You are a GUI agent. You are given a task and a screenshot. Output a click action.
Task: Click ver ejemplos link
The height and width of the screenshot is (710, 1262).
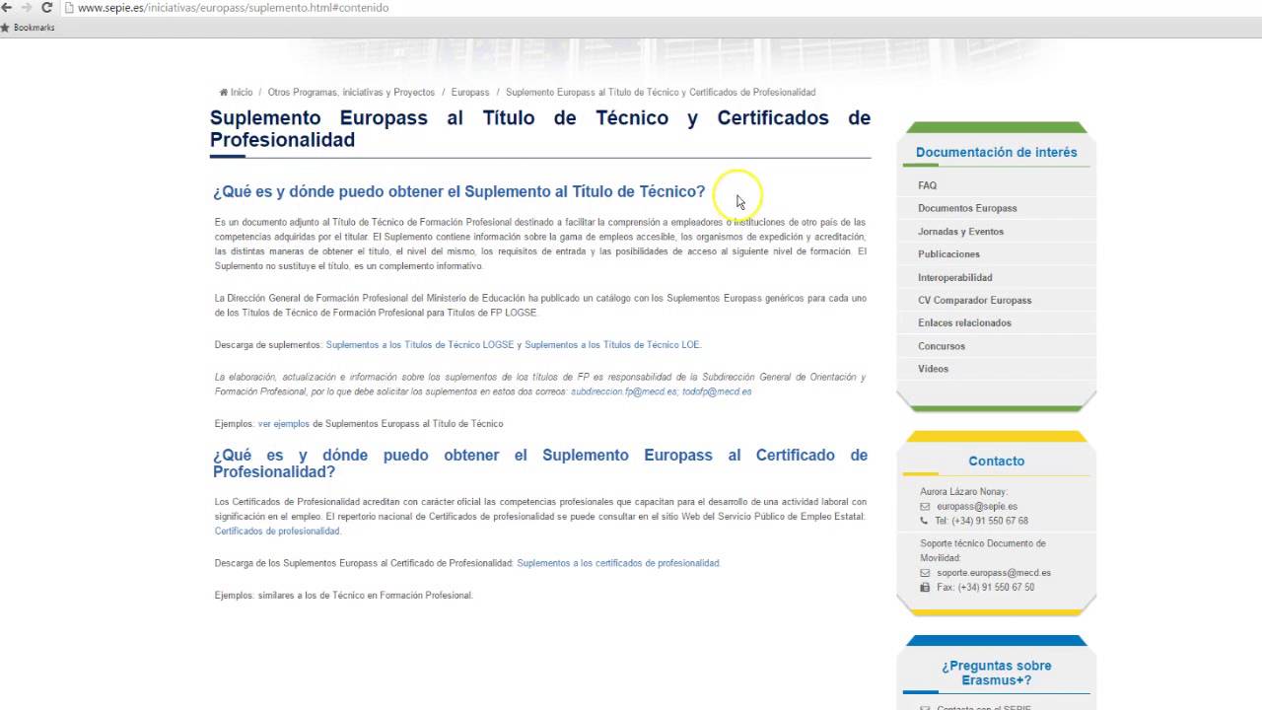coord(283,424)
